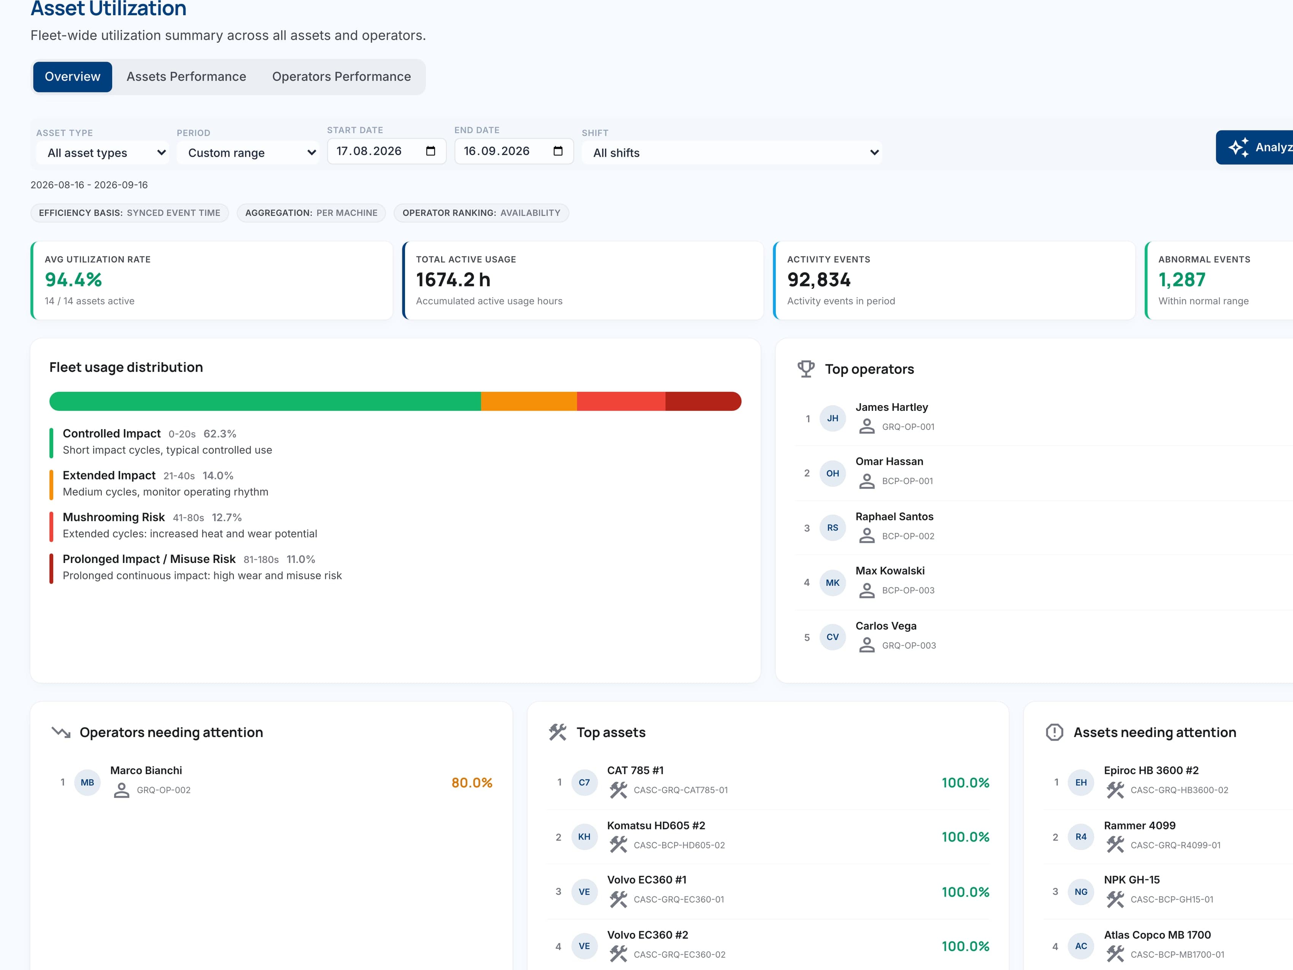Click the dark red segment of distribution bar

pyautogui.click(x=703, y=401)
